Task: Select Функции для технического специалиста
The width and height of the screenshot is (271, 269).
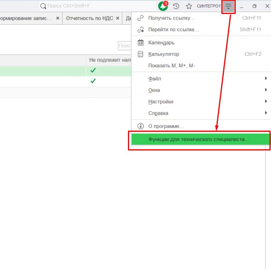Action: 199,140
